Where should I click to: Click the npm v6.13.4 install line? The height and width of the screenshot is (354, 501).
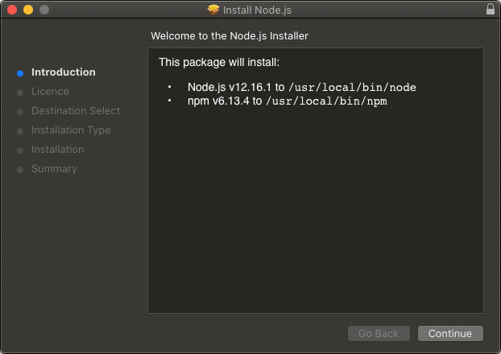[x=288, y=101]
